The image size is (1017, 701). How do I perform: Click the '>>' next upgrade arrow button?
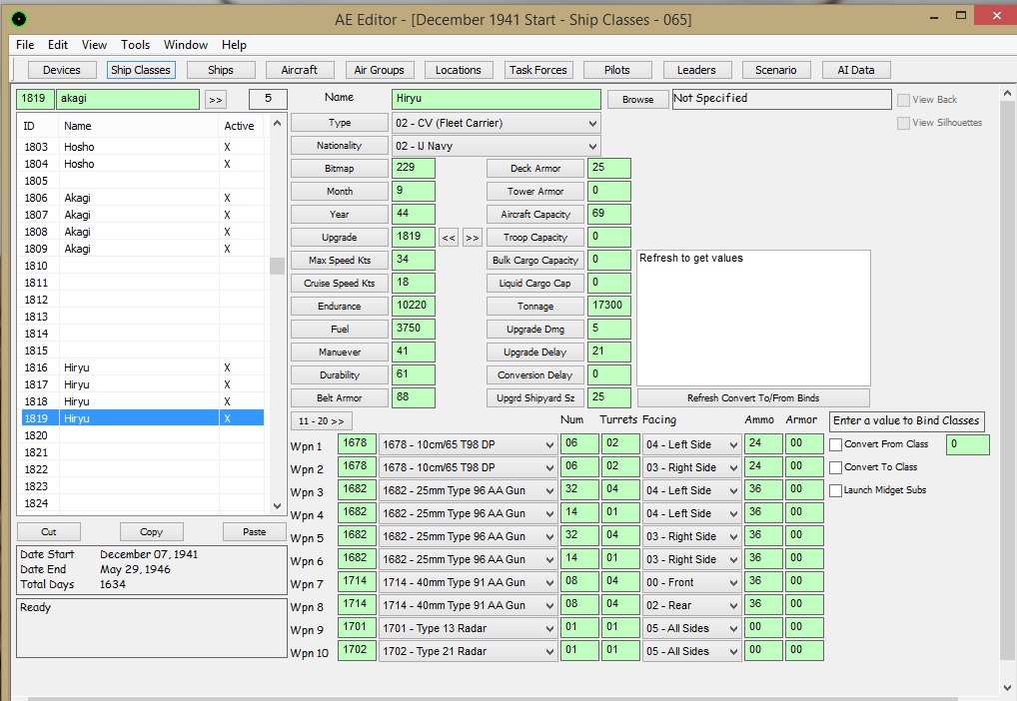pyautogui.click(x=472, y=238)
